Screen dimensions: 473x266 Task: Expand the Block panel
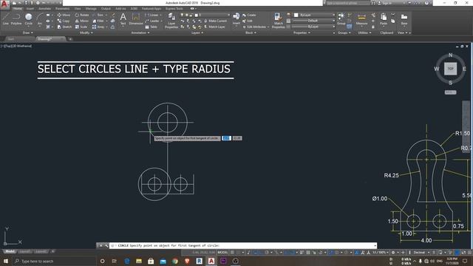tap(251, 33)
